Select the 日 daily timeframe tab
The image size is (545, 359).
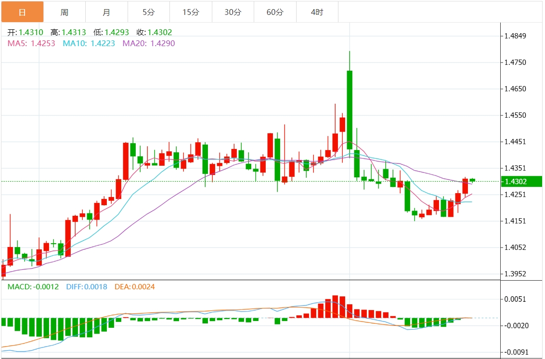click(x=22, y=12)
